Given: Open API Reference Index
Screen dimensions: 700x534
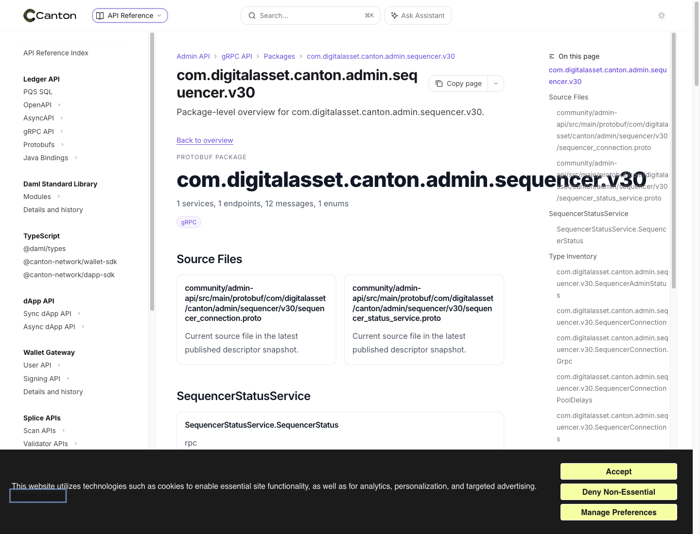Looking at the screenshot, I should click(x=56, y=53).
